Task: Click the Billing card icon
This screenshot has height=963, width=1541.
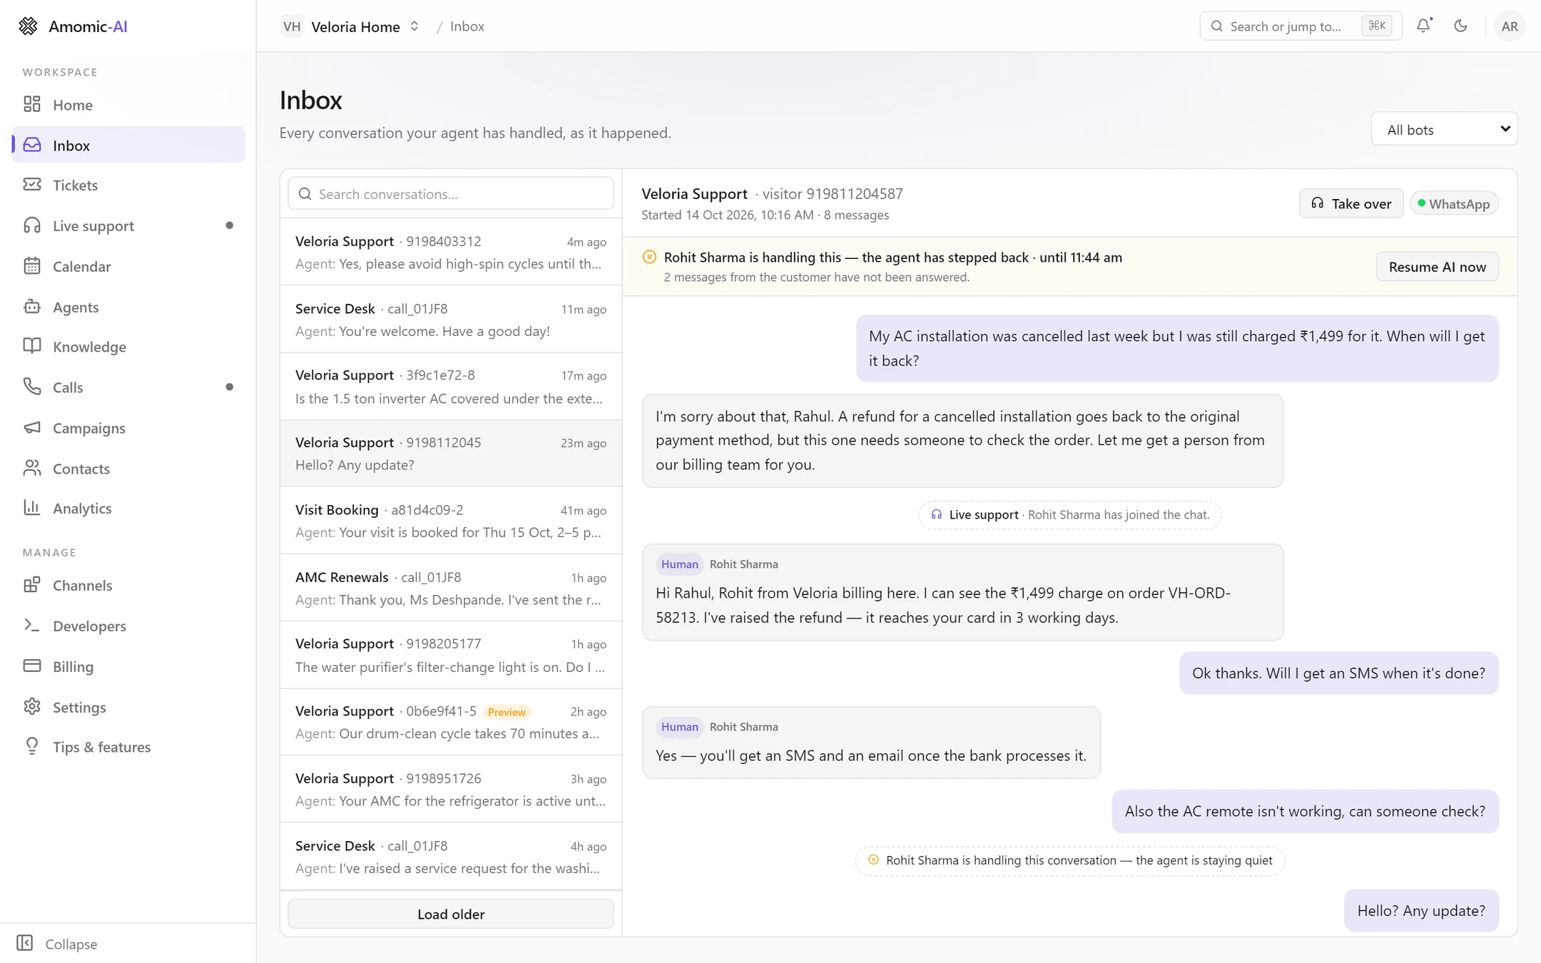Action: (32, 666)
